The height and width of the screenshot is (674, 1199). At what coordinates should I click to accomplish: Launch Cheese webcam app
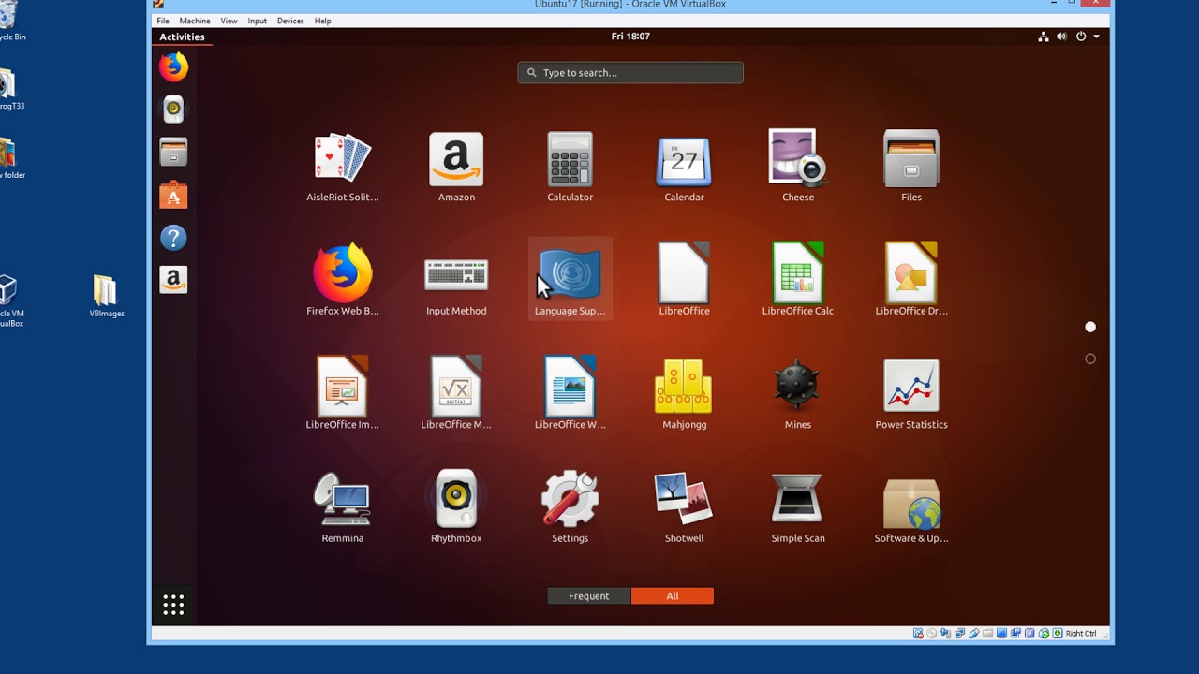click(x=798, y=168)
